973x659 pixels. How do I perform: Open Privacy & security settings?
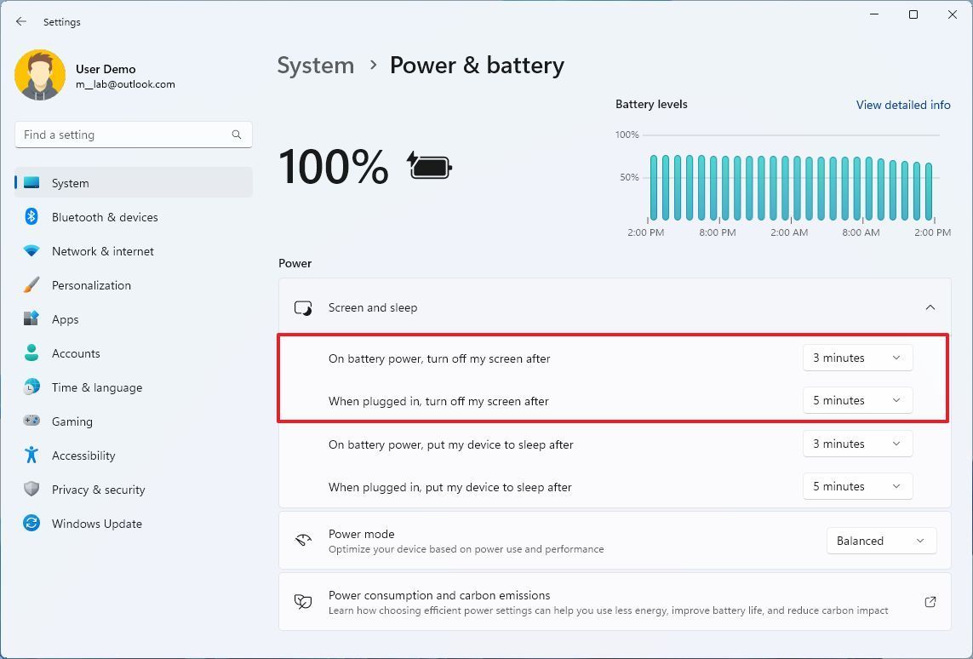coord(98,490)
